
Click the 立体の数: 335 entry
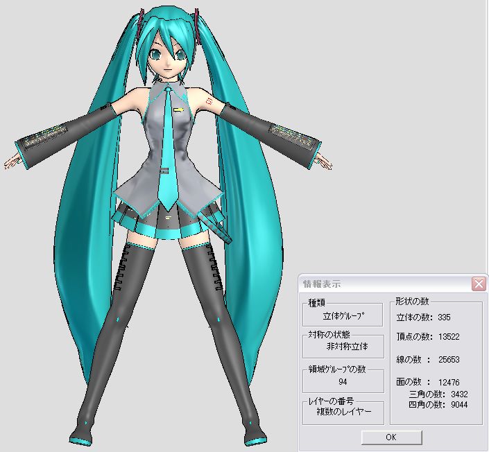coord(424,318)
